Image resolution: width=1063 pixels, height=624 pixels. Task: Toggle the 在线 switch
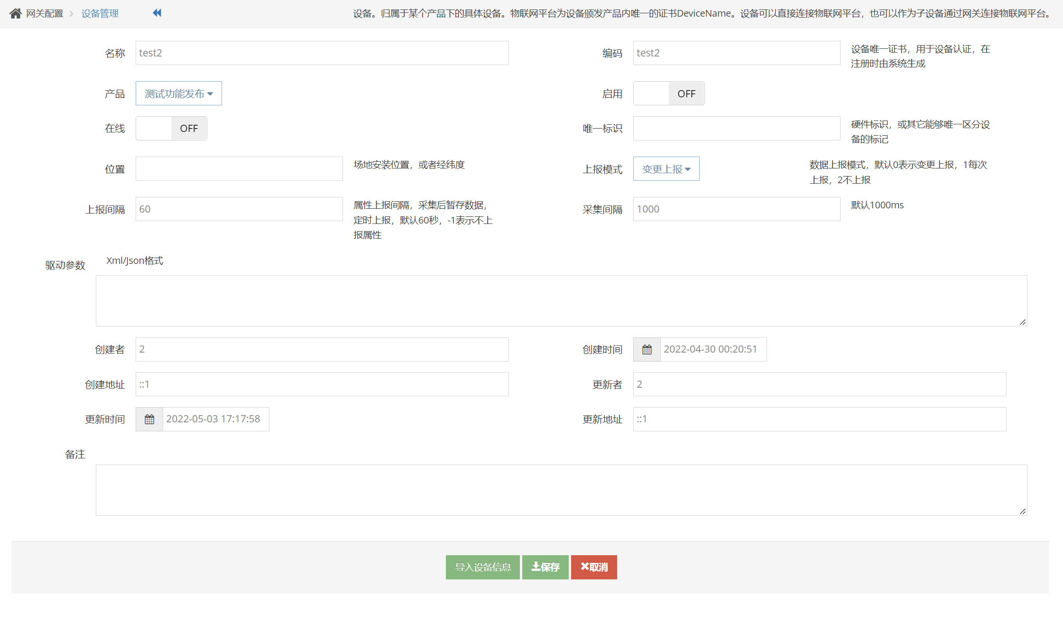coord(171,129)
